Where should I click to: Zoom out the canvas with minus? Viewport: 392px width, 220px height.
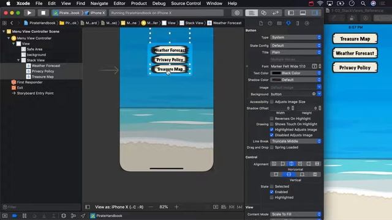pos(151,207)
